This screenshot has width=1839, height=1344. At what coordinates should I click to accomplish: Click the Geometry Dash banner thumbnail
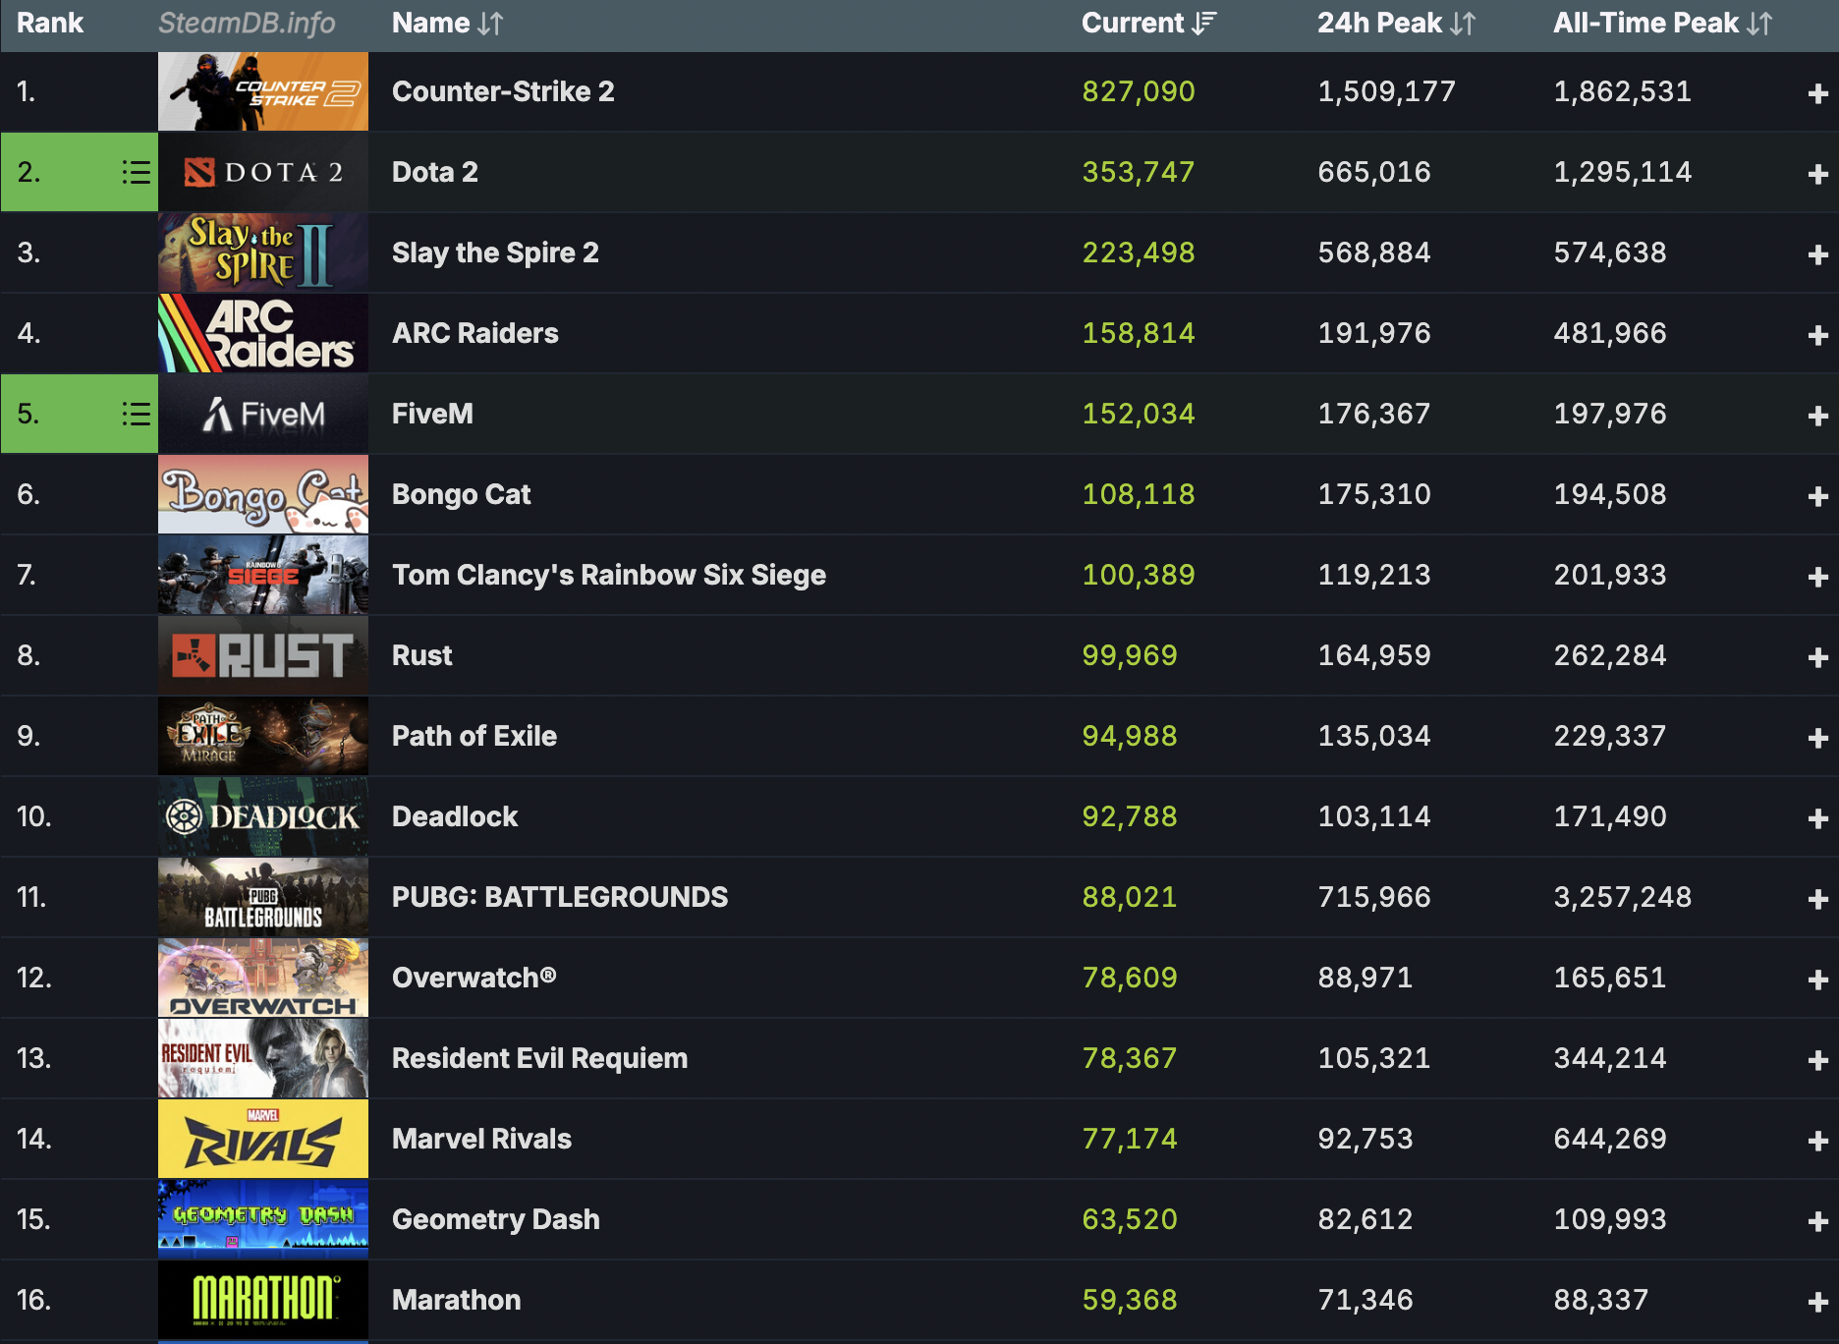(x=262, y=1219)
